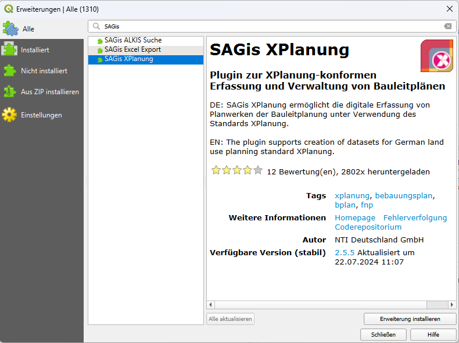Screen dimensions: 459x343
Task: Click the Alle puzzle-piece icon
Action: pyautogui.click(x=10, y=28)
